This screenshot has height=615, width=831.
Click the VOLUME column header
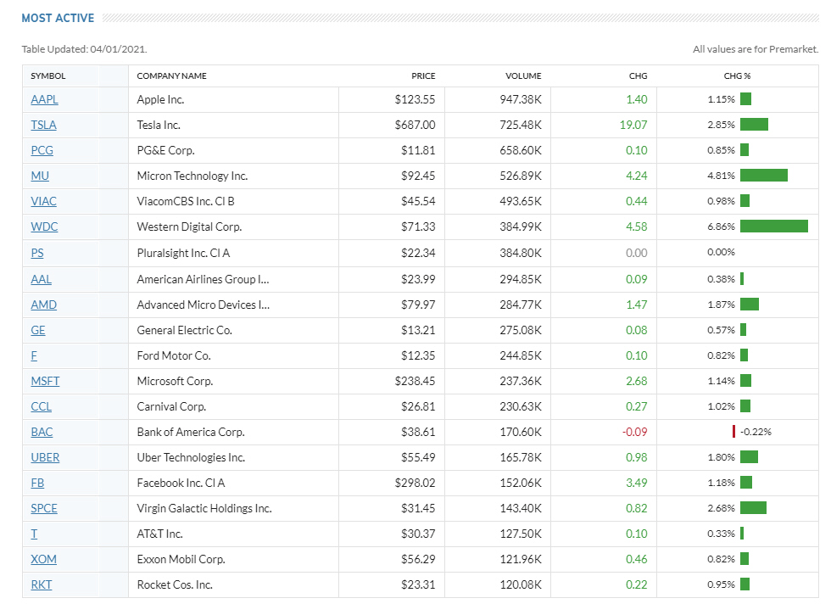(523, 75)
